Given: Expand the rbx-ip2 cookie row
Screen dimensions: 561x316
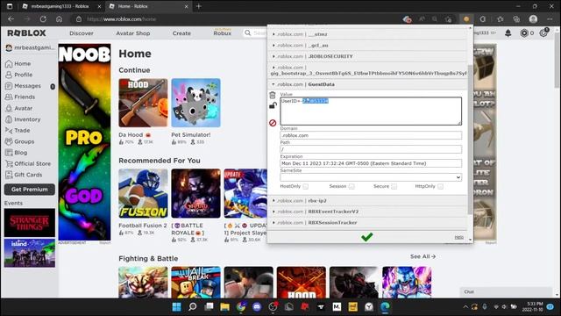Looking at the screenshot, I should [x=367, y=201].
